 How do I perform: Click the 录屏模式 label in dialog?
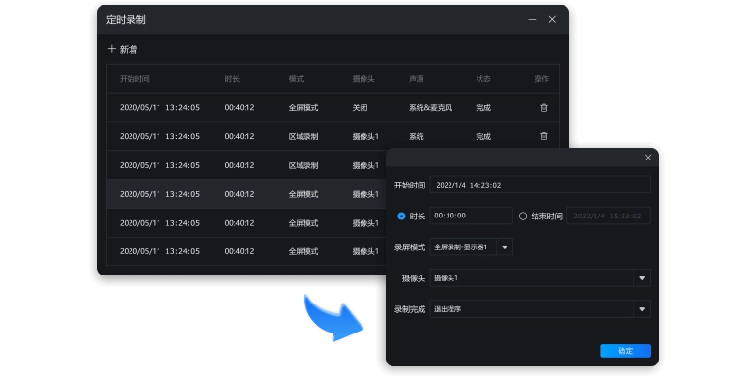pos(410,247)
